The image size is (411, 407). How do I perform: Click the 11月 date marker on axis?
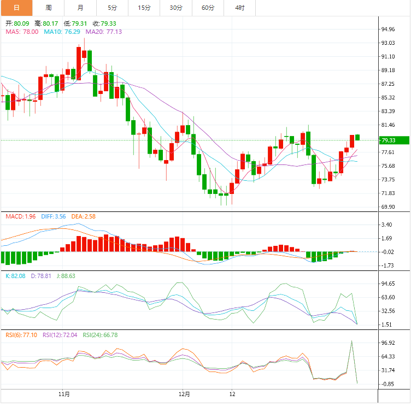64,394
